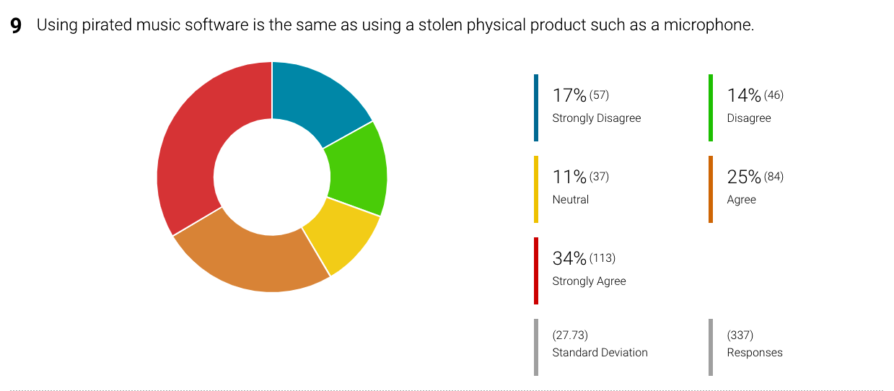Viewport: 894px width, 391px height.
Task: Click the blue Strongly Disagree legend bar
Action: (x=536, y=108)
